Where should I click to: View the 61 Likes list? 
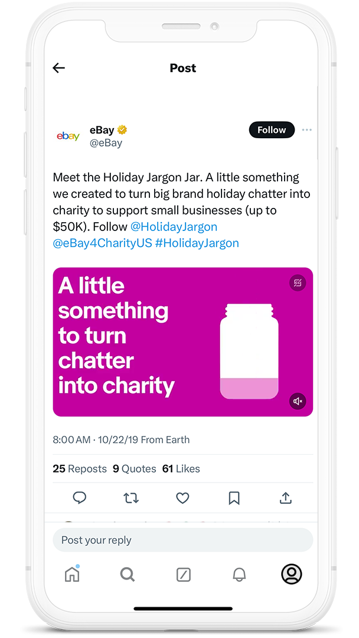click(x=181, y=468)
